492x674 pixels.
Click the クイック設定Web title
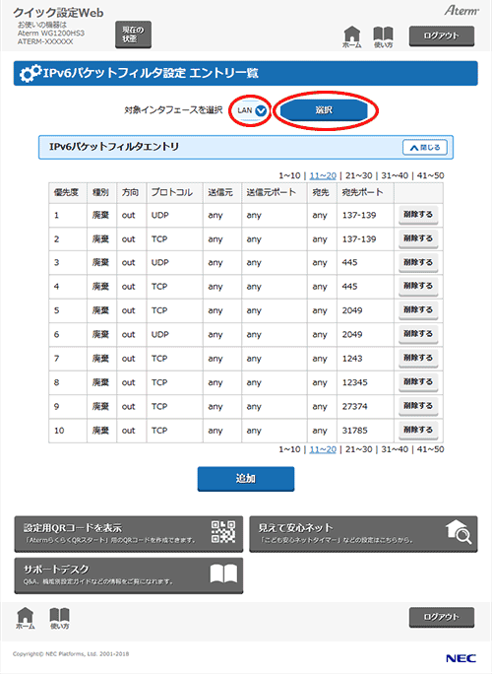(58, 13)
